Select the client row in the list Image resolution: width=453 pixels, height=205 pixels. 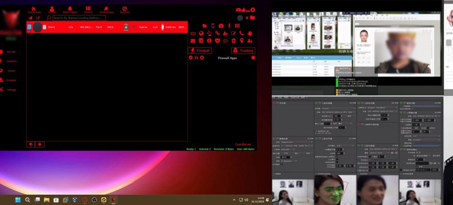(x=107, y=27)
